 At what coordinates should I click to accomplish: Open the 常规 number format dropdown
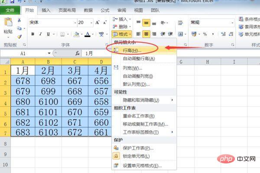pos(232,23)
